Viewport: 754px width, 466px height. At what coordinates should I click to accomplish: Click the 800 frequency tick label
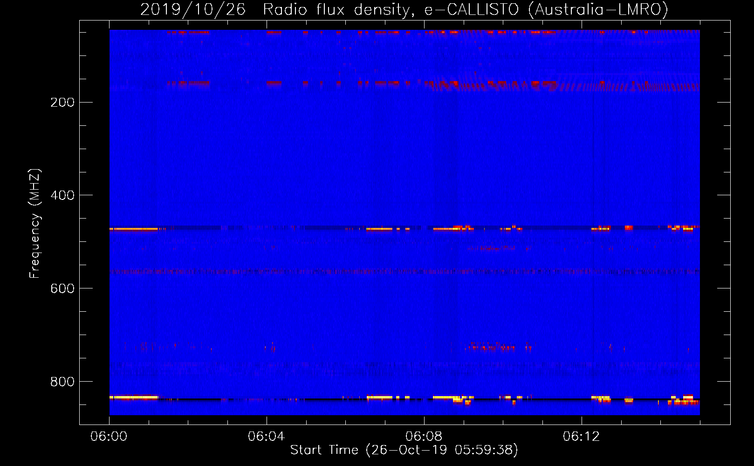[x=62, y=382]
